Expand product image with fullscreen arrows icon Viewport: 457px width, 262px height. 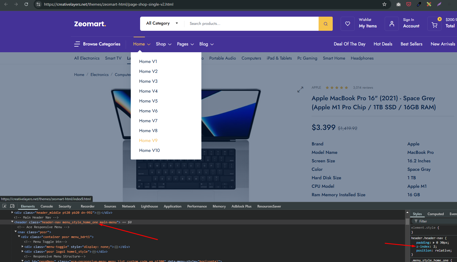300,89
